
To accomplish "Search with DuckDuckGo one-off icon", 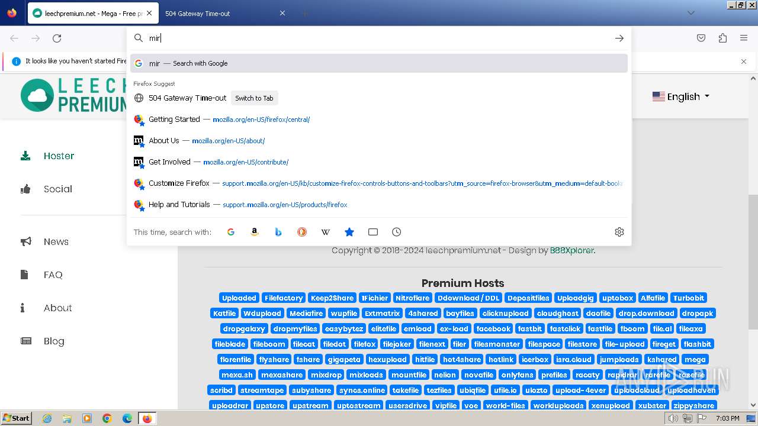I will coord(302,232).
